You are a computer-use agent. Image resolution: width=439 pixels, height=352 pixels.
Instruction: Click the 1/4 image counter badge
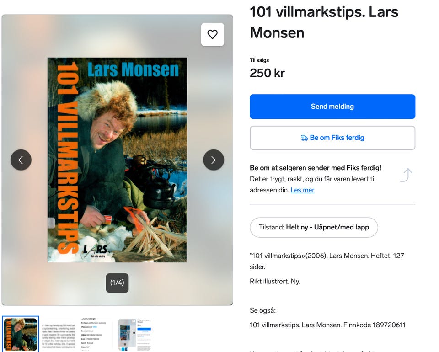pos(118,283)
